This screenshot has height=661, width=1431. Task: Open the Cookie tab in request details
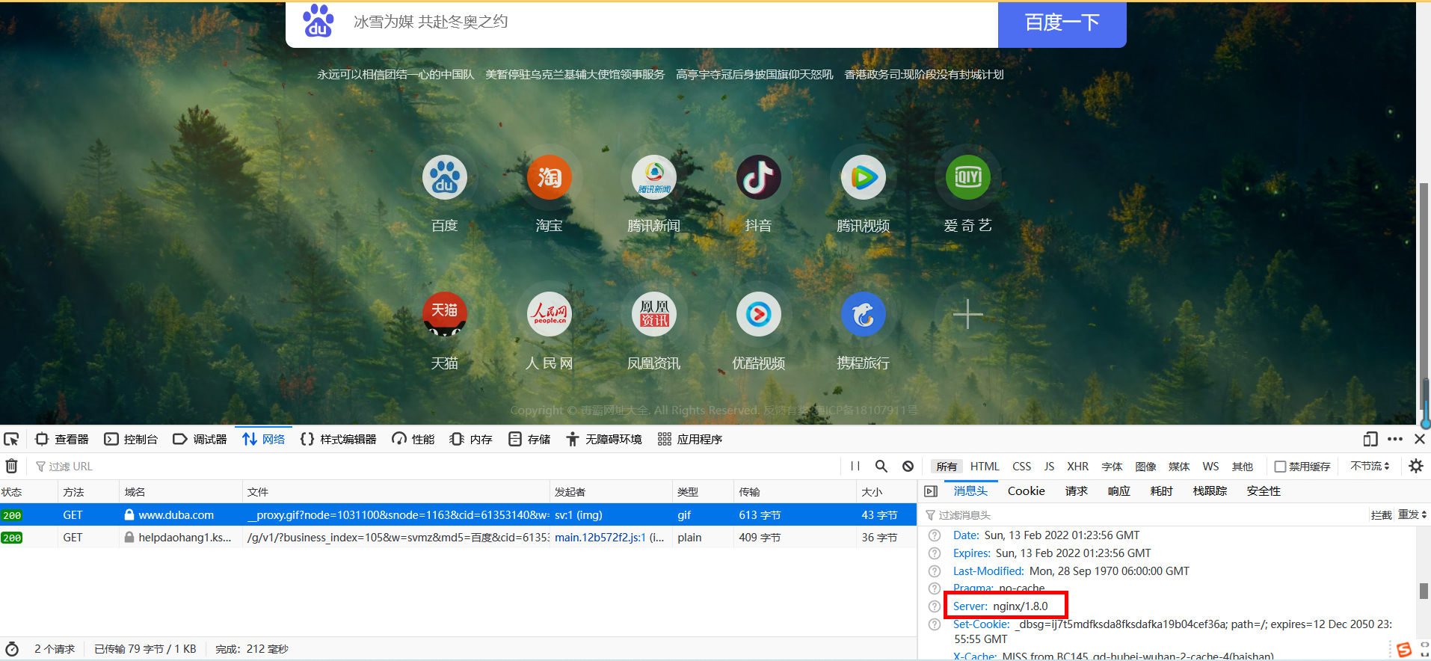(x=1026, y=491)
